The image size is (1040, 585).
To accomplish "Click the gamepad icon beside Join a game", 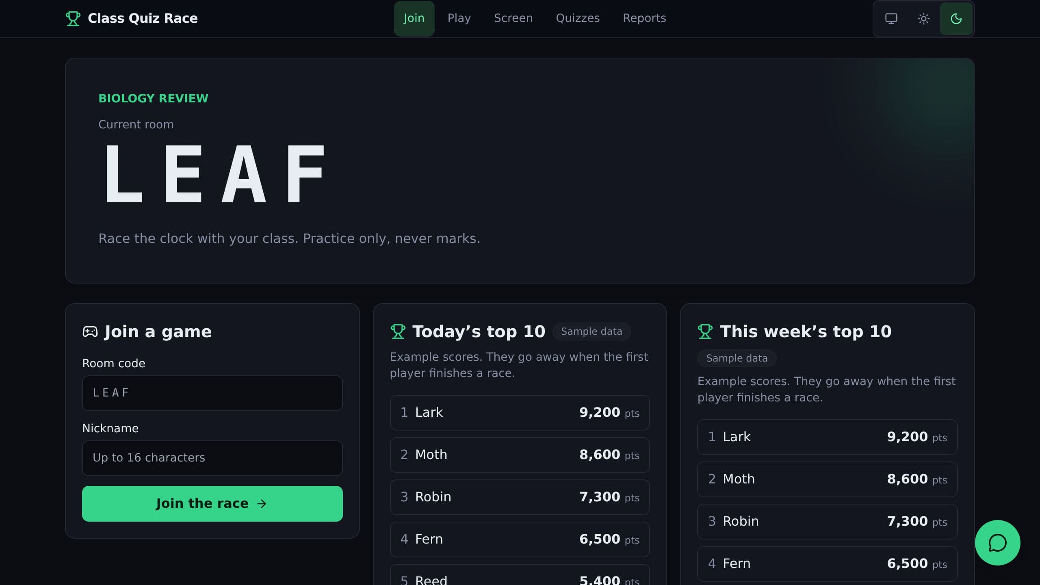I will point(90,331).
